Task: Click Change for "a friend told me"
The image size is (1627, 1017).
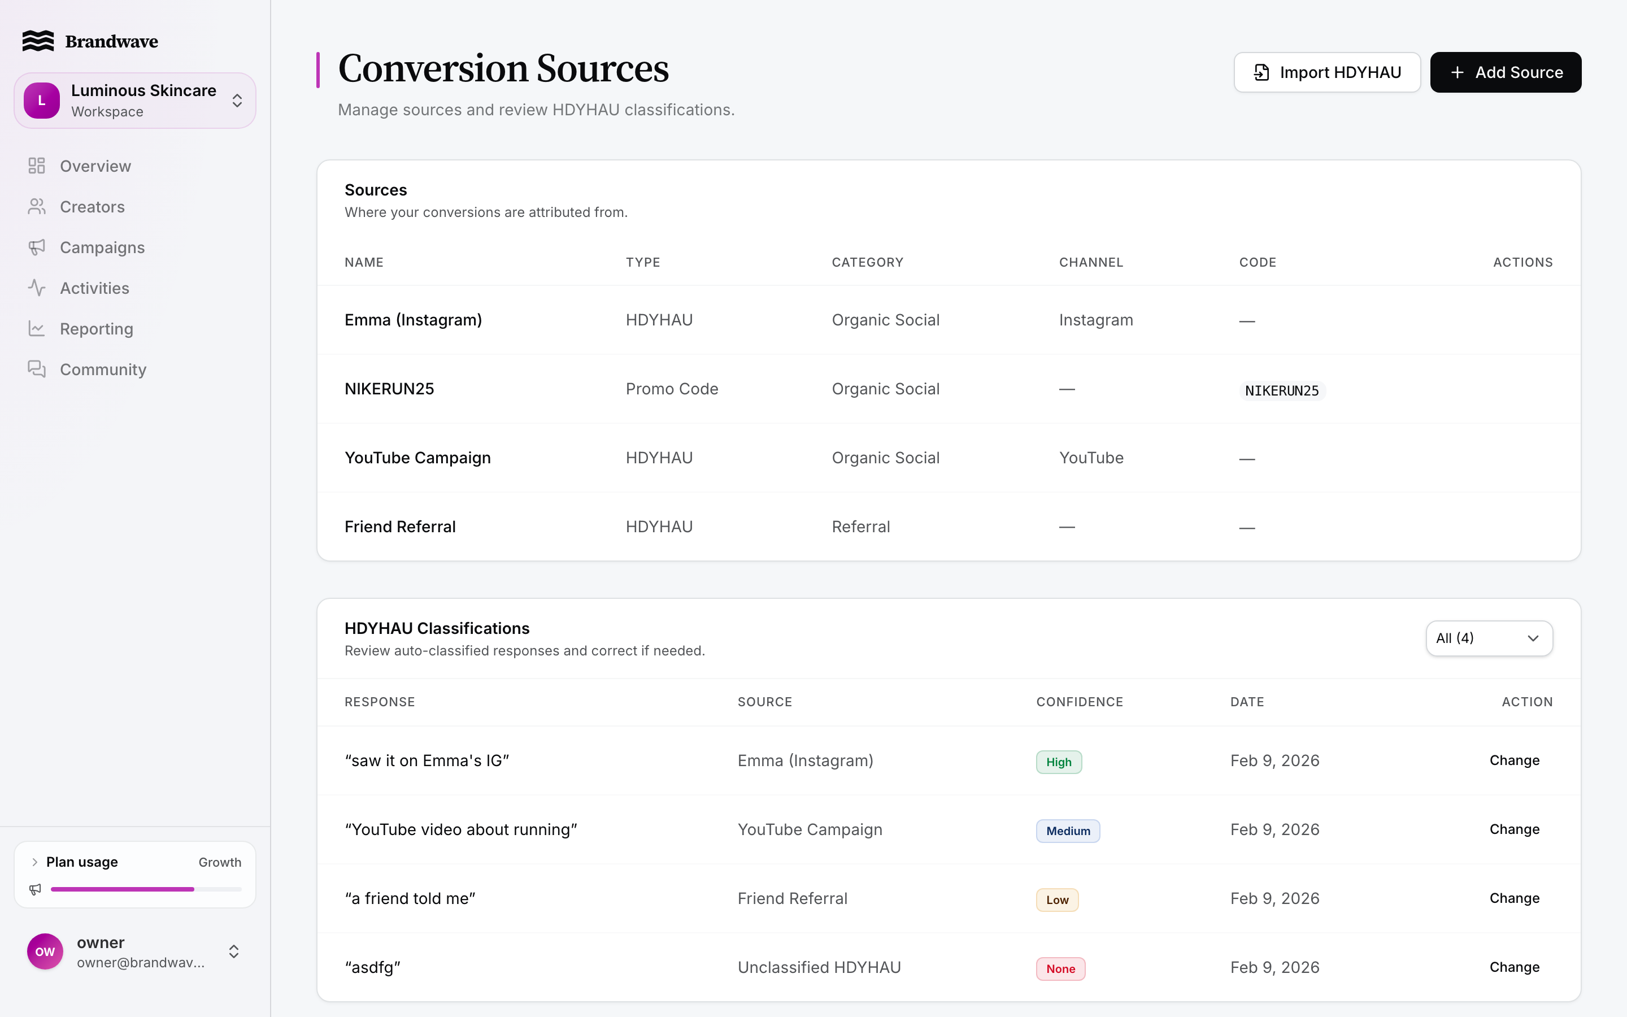Action: 1514,898
